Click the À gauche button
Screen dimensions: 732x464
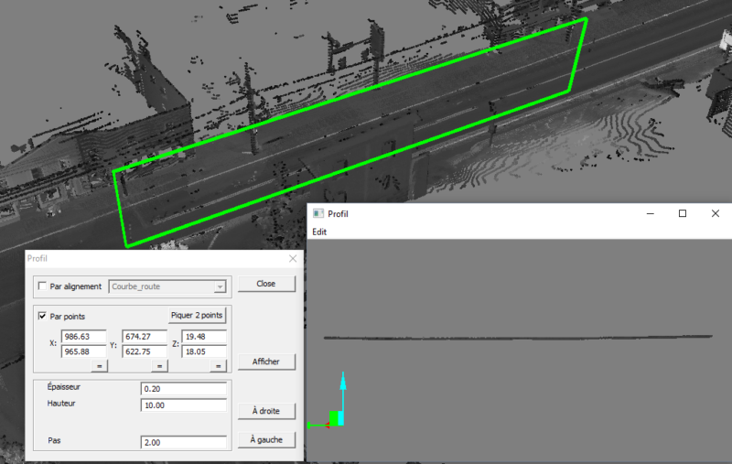(265, 440)
